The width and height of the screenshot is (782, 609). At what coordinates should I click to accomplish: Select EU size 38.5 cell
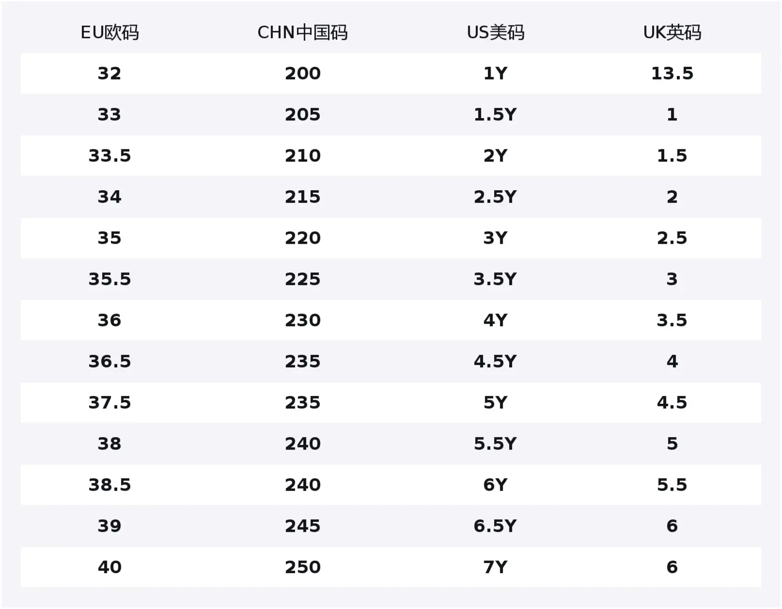[x=109, y=485]
